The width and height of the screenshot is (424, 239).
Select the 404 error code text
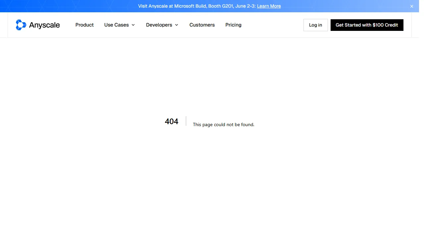(x=172, y=121)
